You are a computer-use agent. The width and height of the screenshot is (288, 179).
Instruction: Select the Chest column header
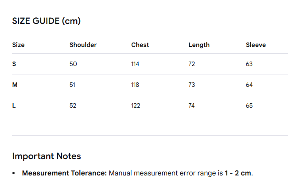[140, 45]
